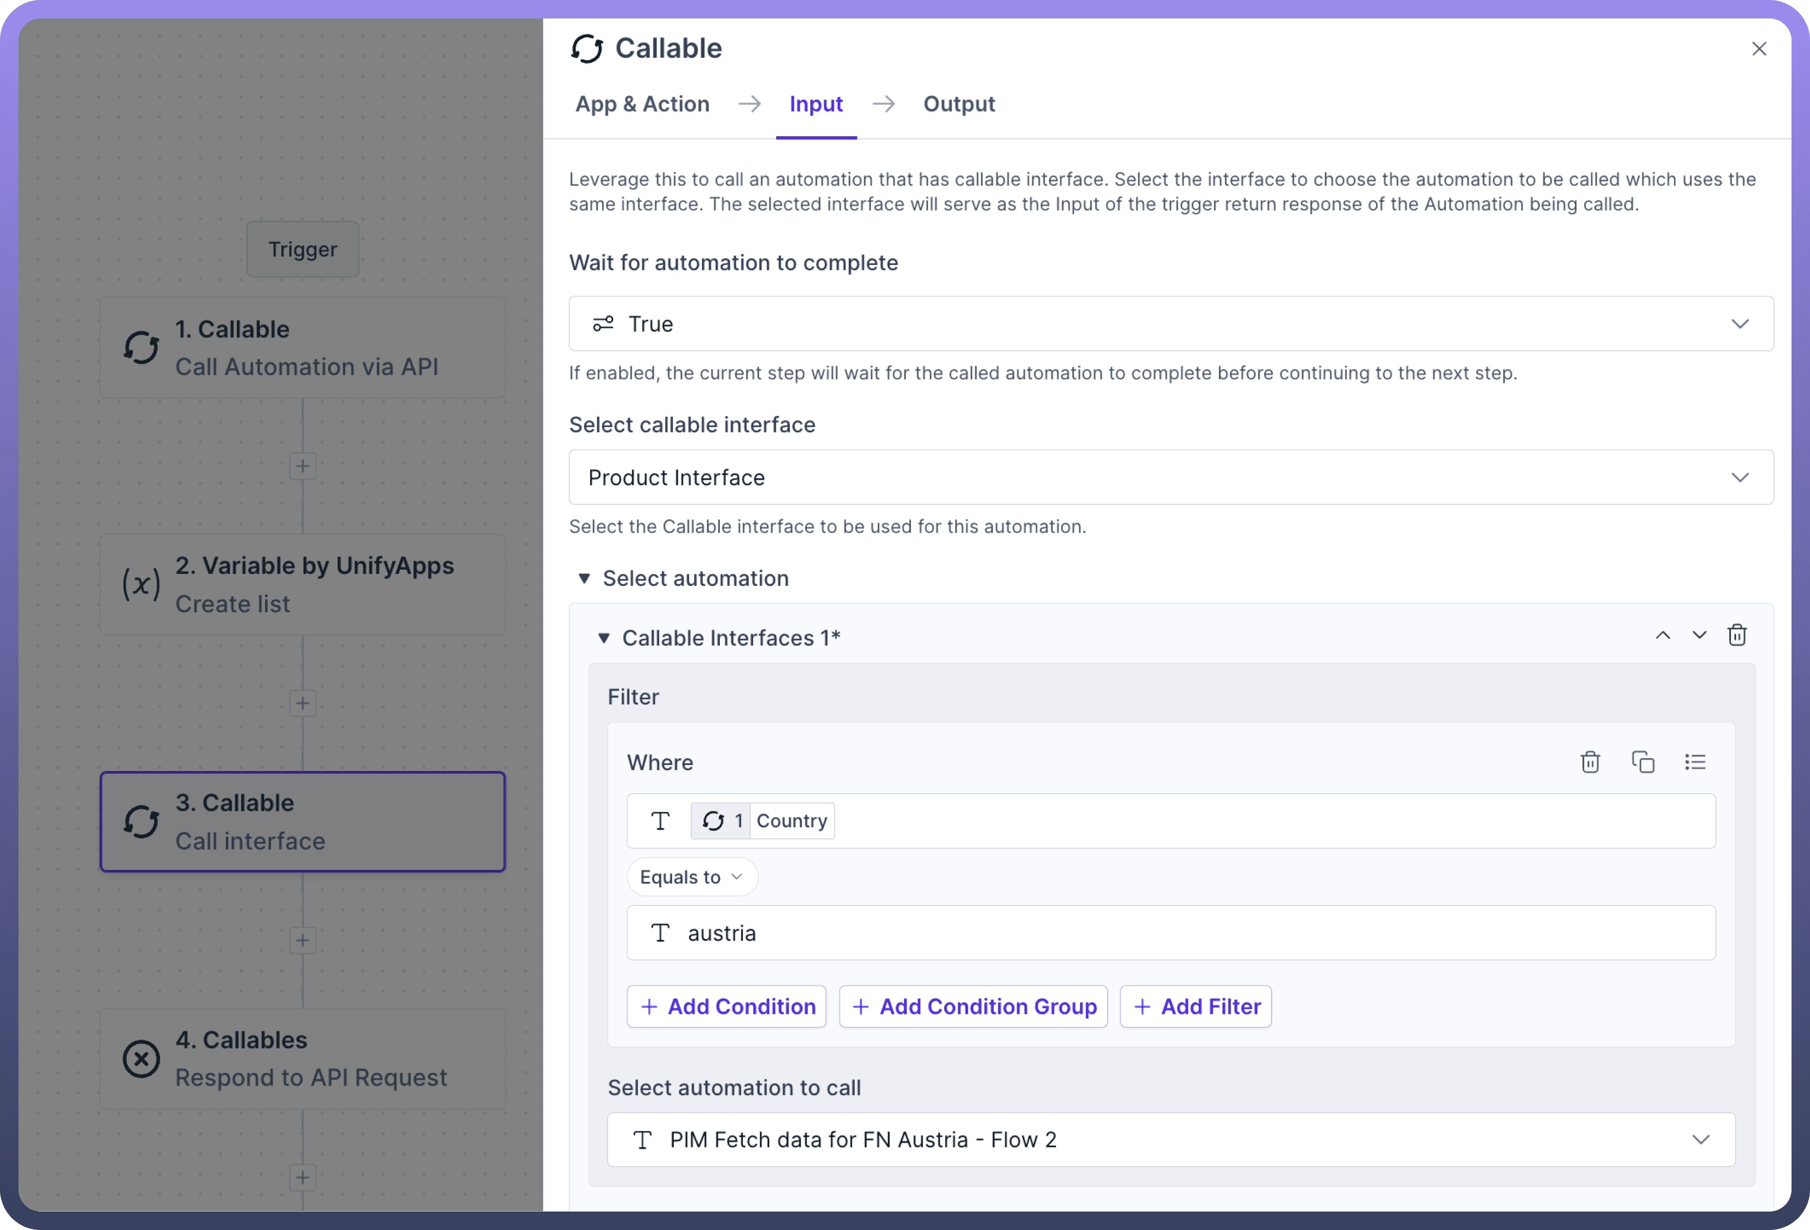Delete Callable Interfaces 1 with trash icon

[x=1737, y=636]
